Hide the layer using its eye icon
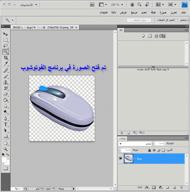Screen dimensions: 190x192 (x=121, y=158)
